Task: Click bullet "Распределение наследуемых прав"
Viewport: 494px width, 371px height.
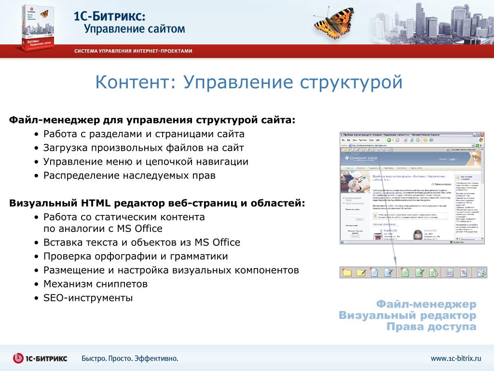Action: [129, 176]
